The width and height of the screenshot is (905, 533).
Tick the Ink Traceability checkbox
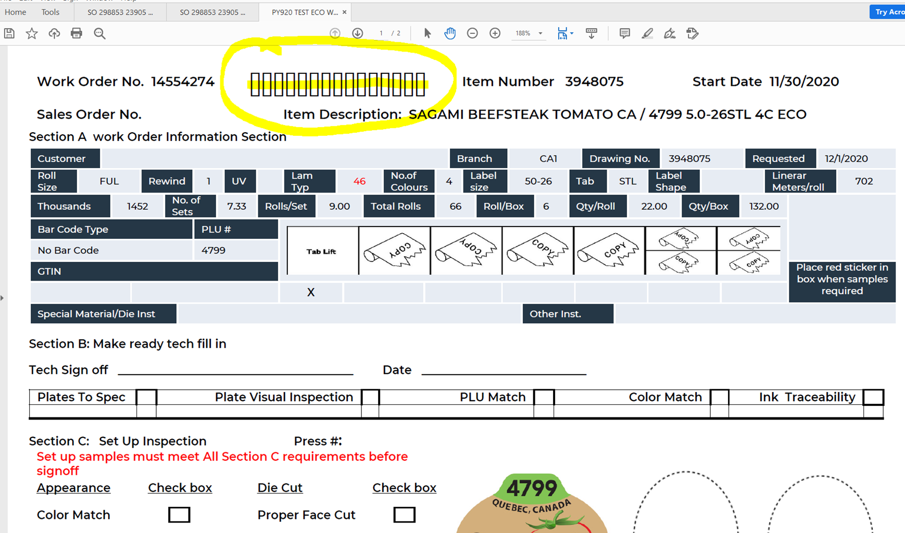[x=873, y=397]
